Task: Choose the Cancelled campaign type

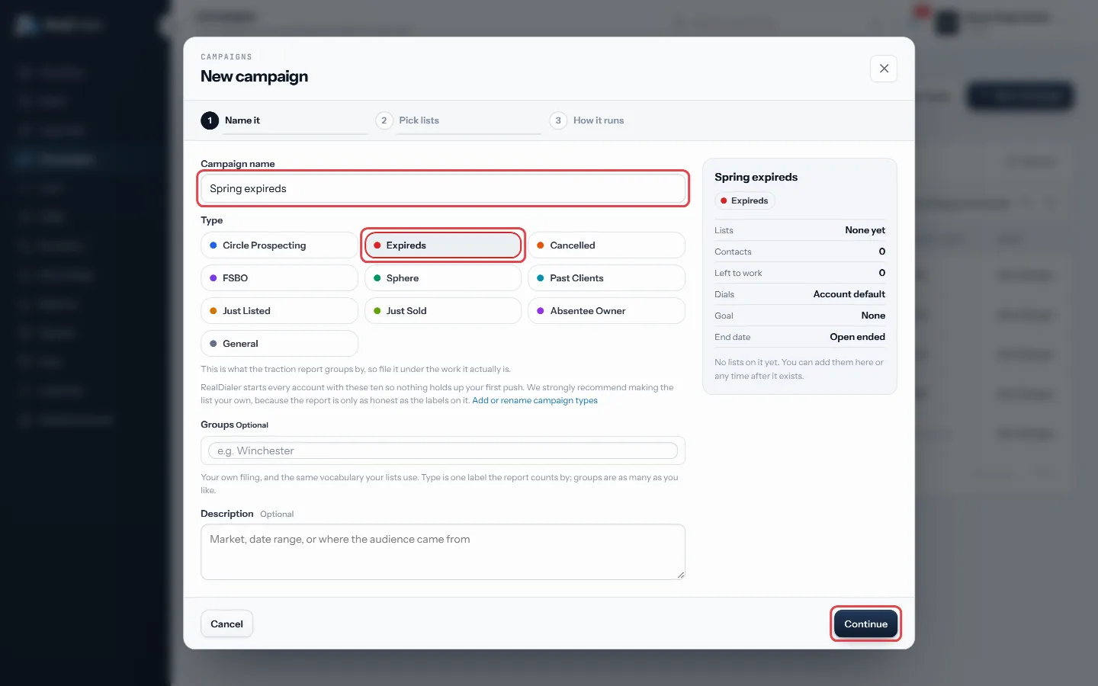Action: point(606,245)
